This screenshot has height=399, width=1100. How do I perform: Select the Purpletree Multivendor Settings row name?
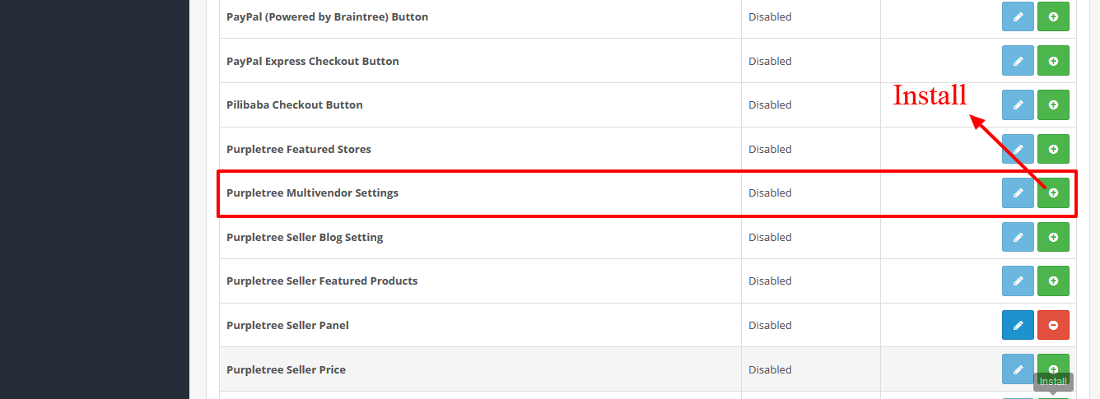pos(312,193)
